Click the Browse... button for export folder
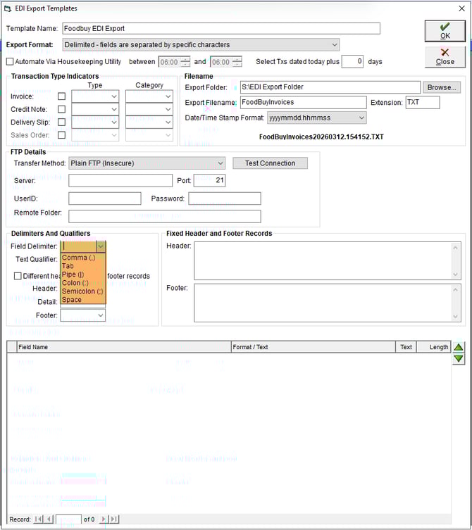This screenshot has height=530, width=472. tap(442, 87)
